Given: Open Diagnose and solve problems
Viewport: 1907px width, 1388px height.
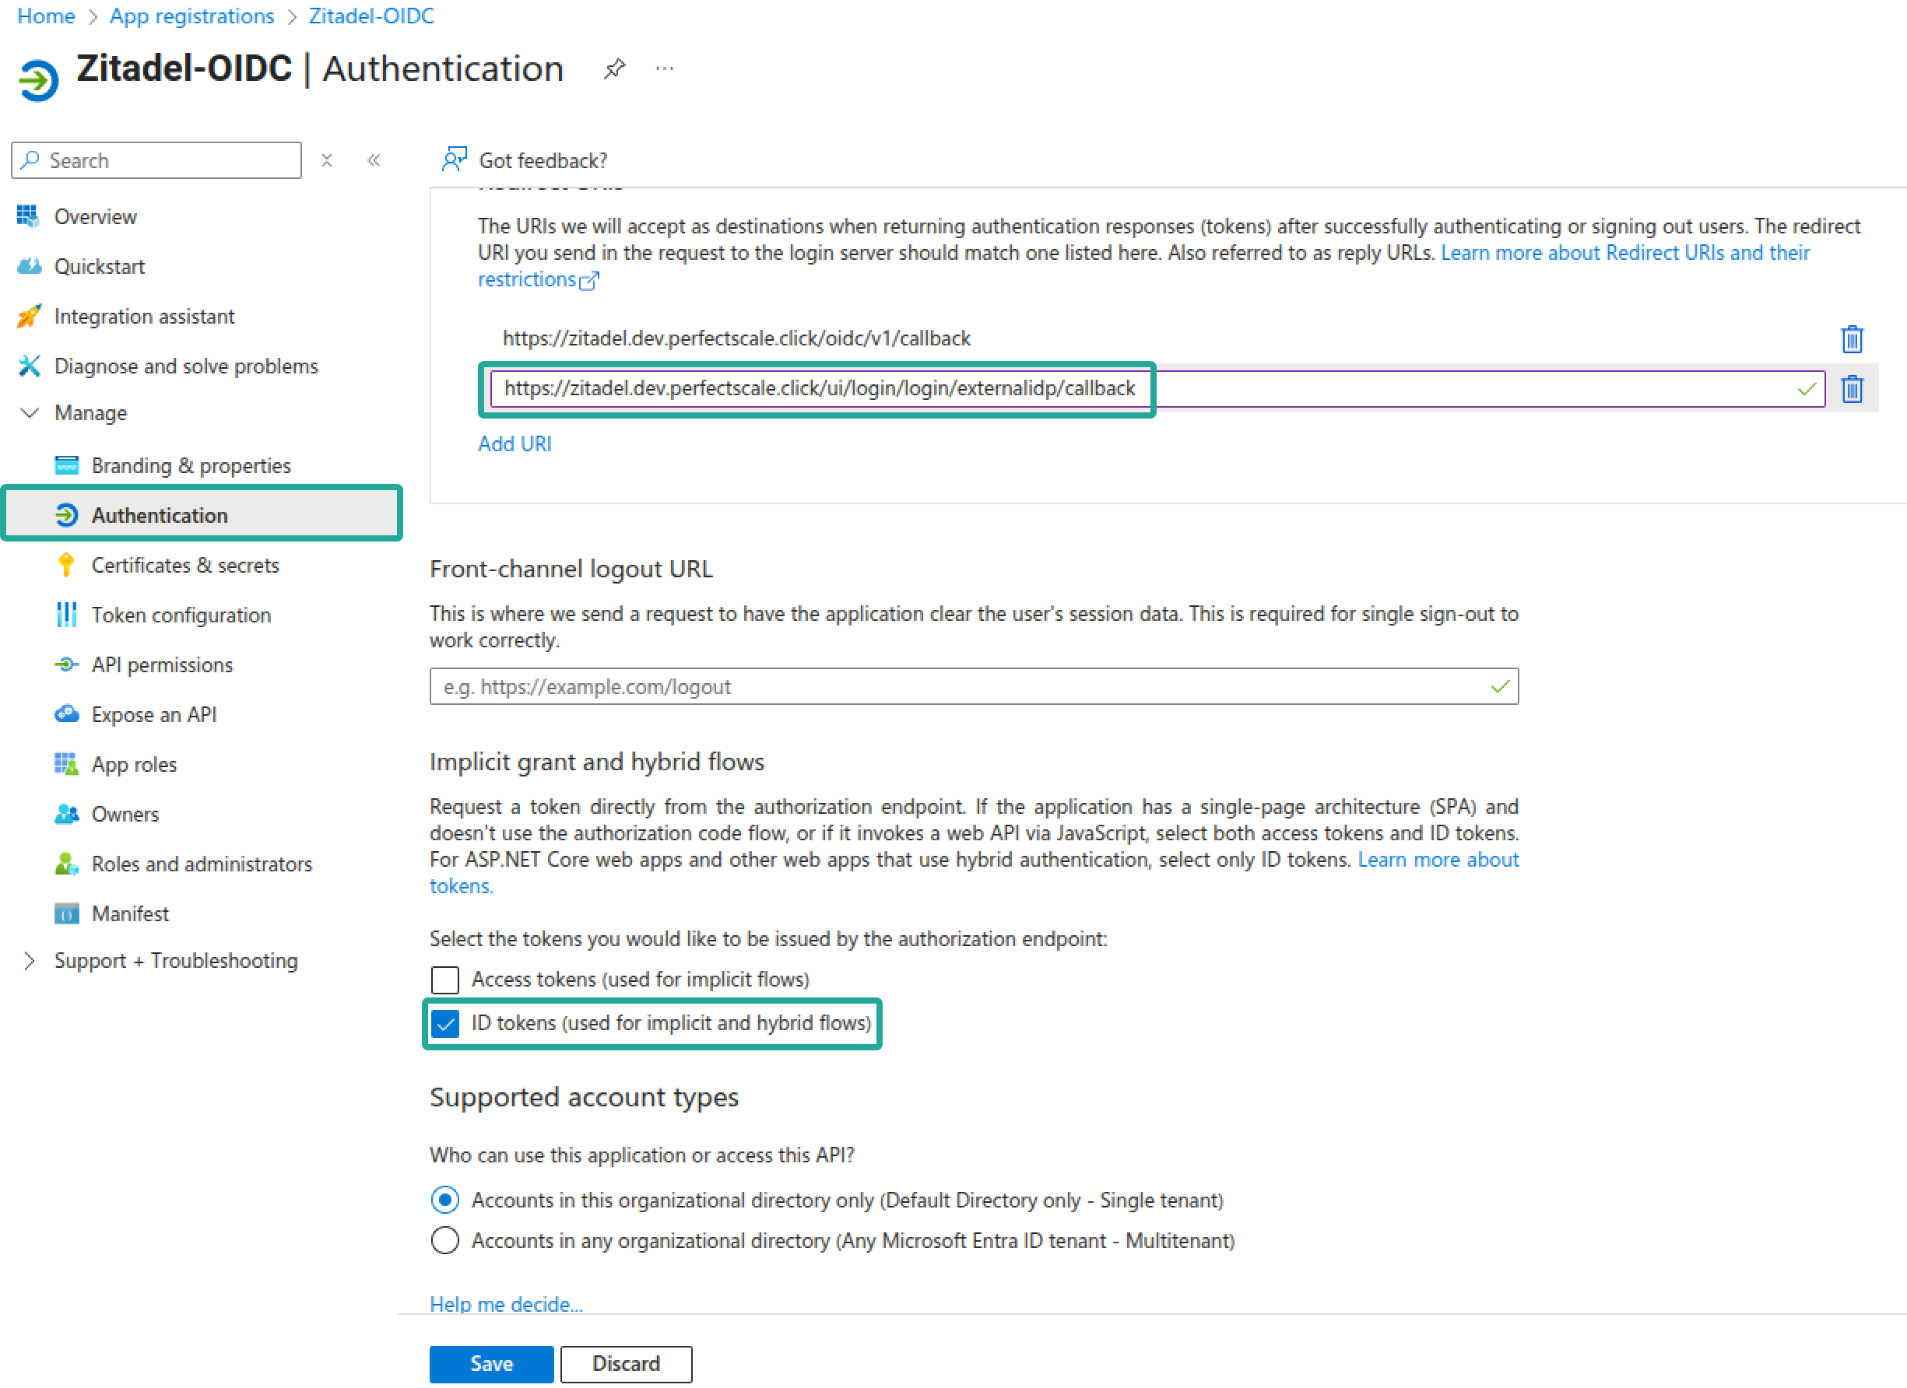Looking at the screenshot, I should (186, 366).
